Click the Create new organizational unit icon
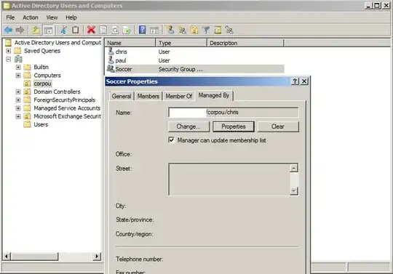393x274 pixels. point(194,30)
